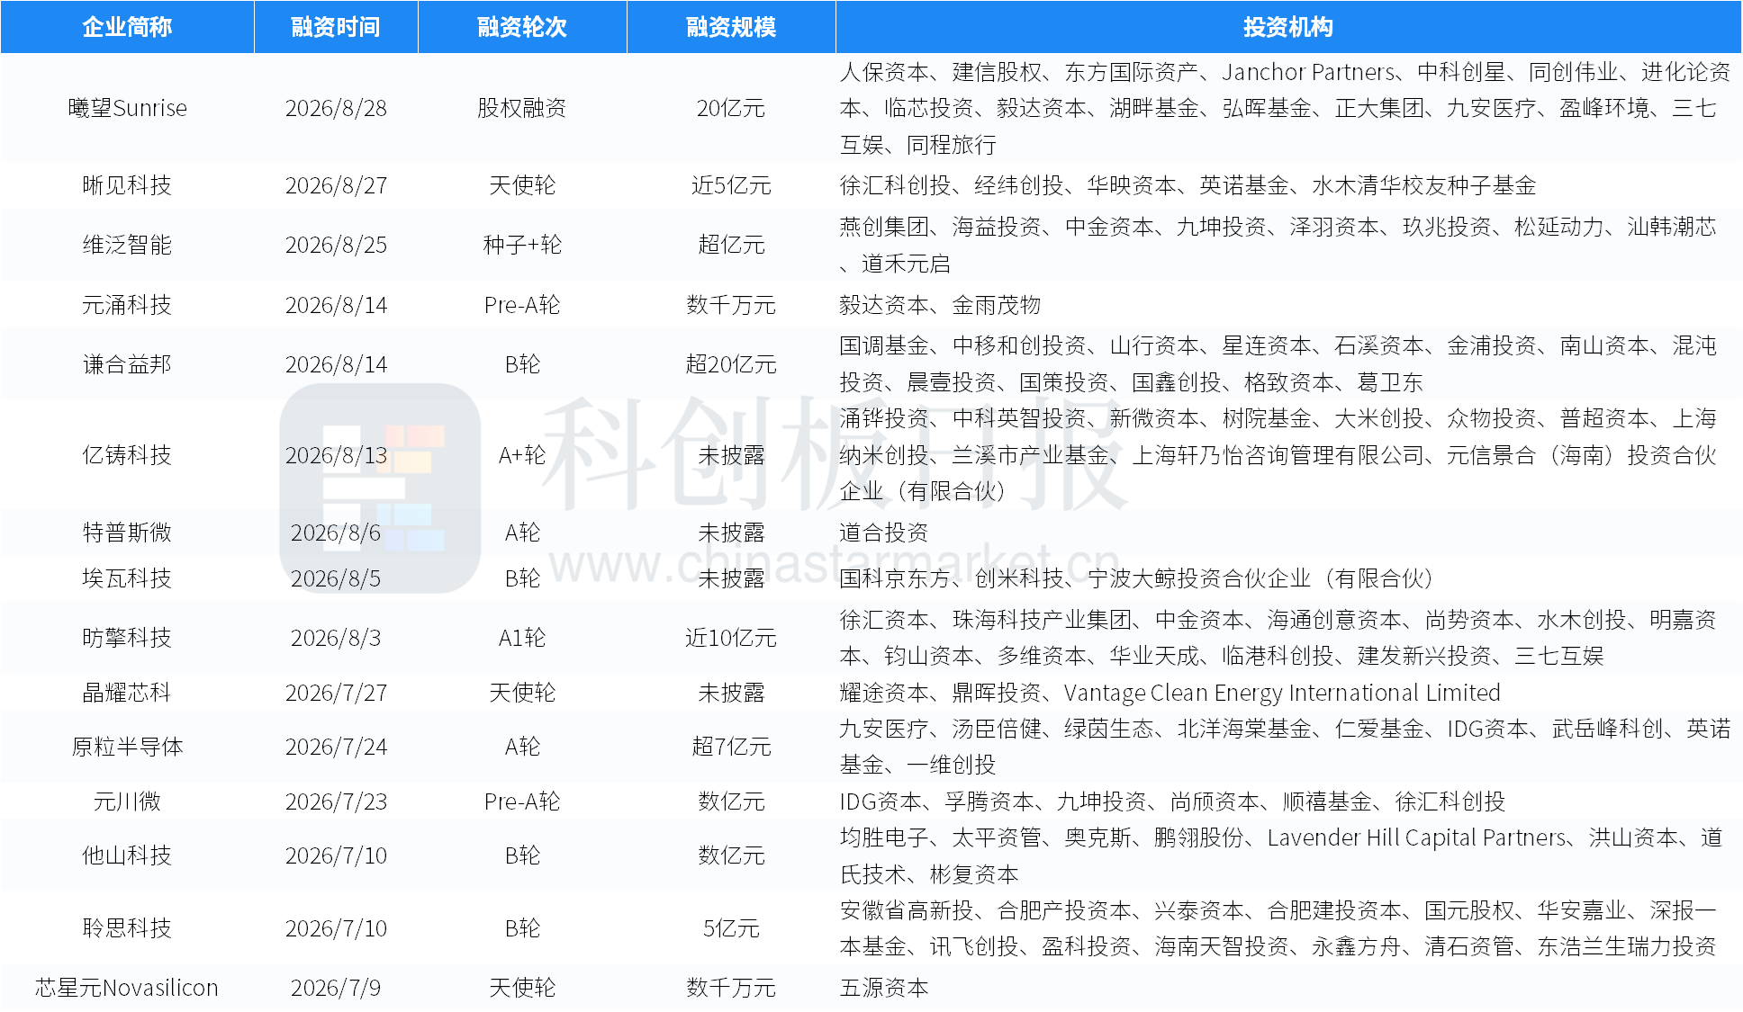Select the 融资时间 column header
Screen dimensions: 1743x1012
pyautogui.click(x=336, y=27)
